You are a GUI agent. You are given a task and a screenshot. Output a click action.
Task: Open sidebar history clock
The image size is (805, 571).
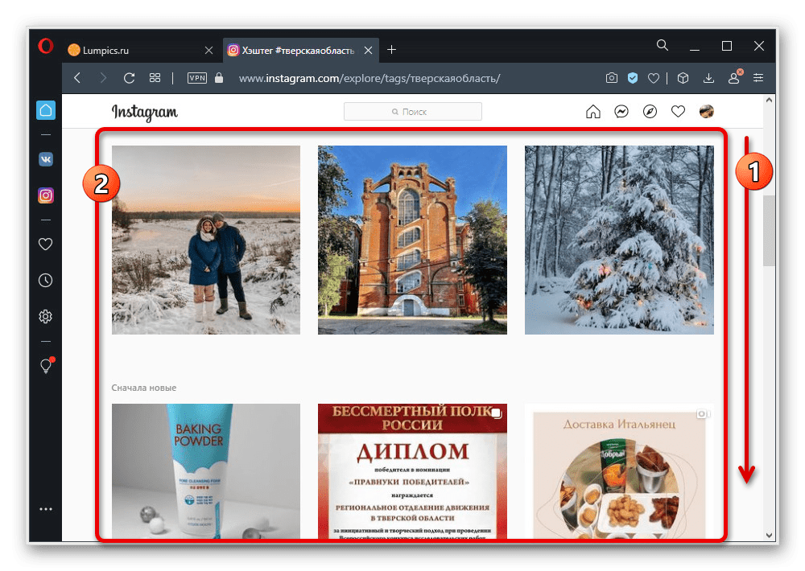pos(46,281)
